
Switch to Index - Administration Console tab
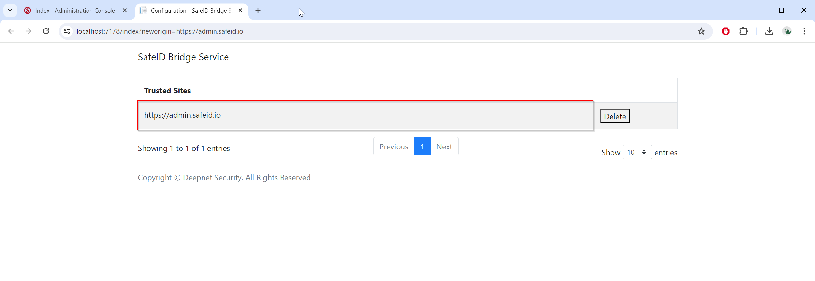75,10
